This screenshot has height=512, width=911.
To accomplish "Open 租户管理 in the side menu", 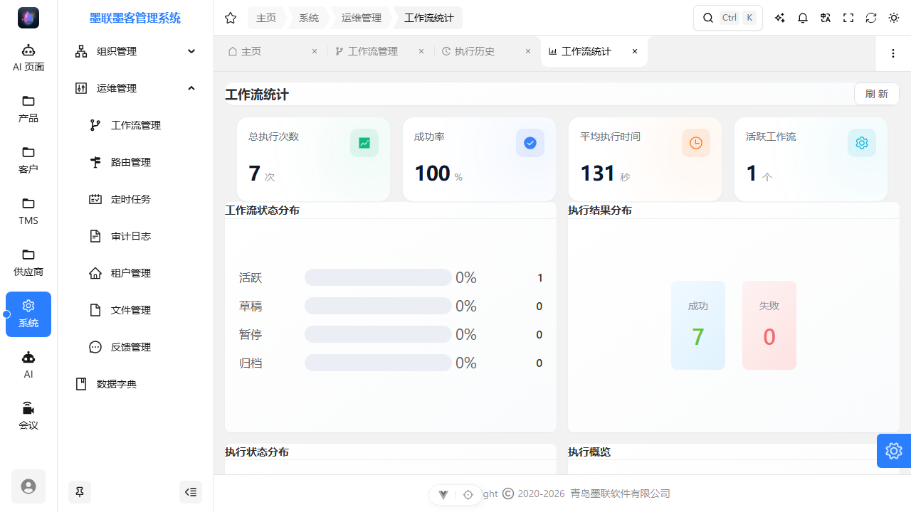I will coord(135,273).
